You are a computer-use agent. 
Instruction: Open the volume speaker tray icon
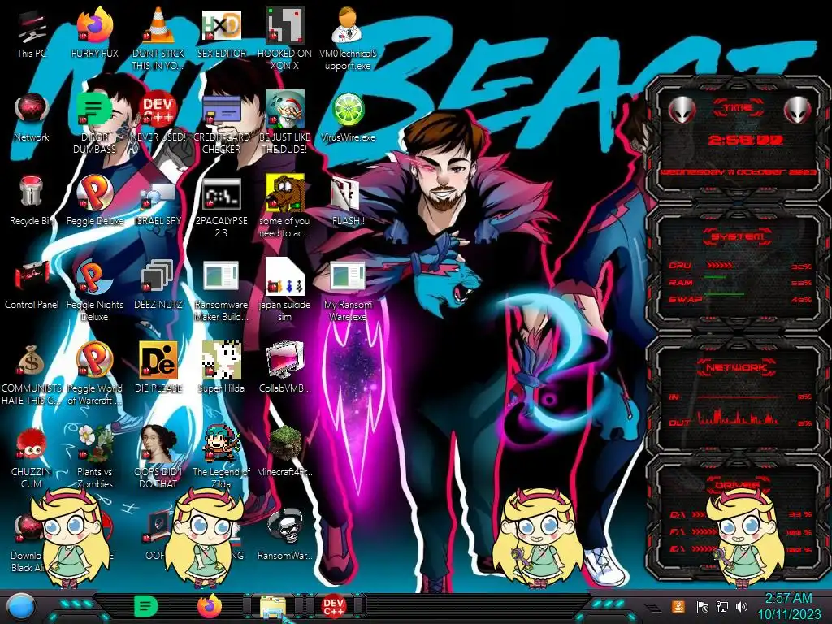tap(742, 606)
